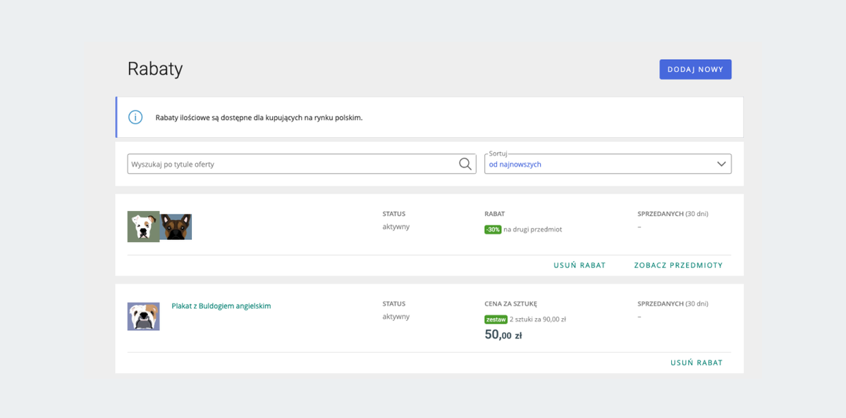Screen dimensions: 846x418
Task: Click the green 'zestaw' badge
Action: [x=496, y=319]
